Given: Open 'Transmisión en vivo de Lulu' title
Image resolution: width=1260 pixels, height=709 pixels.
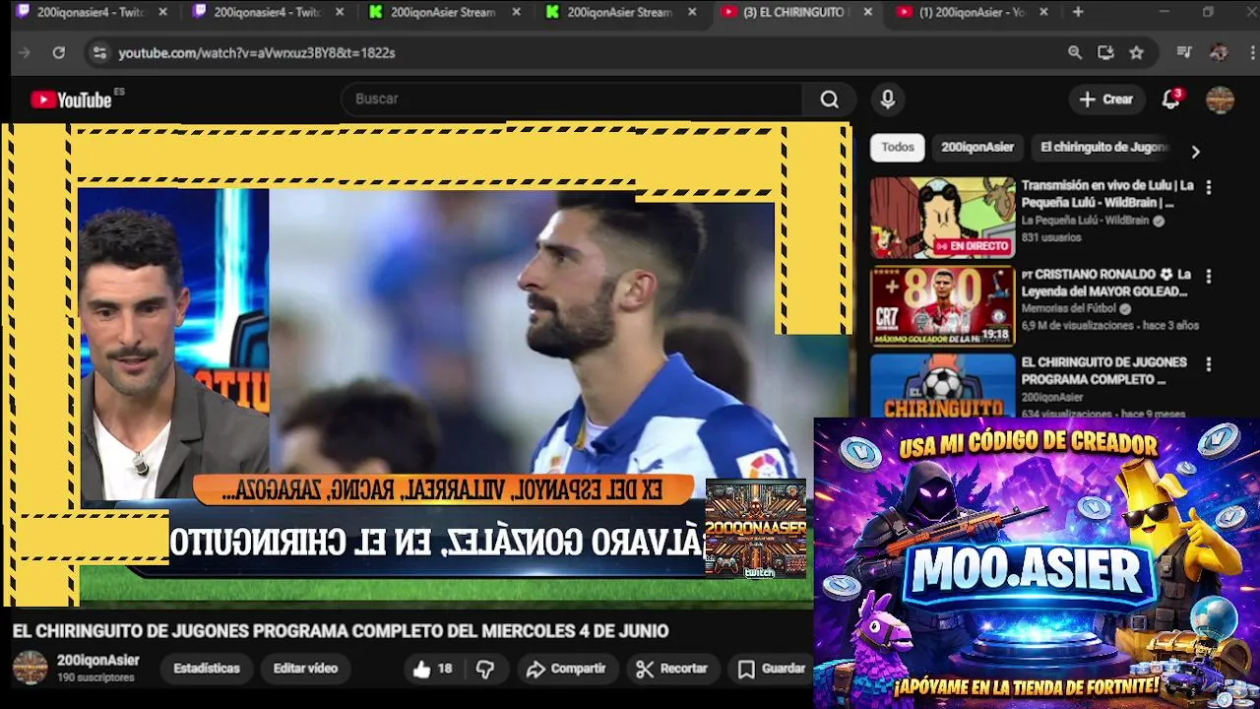Looking at the screenshot, I should tap(1107, 194).
